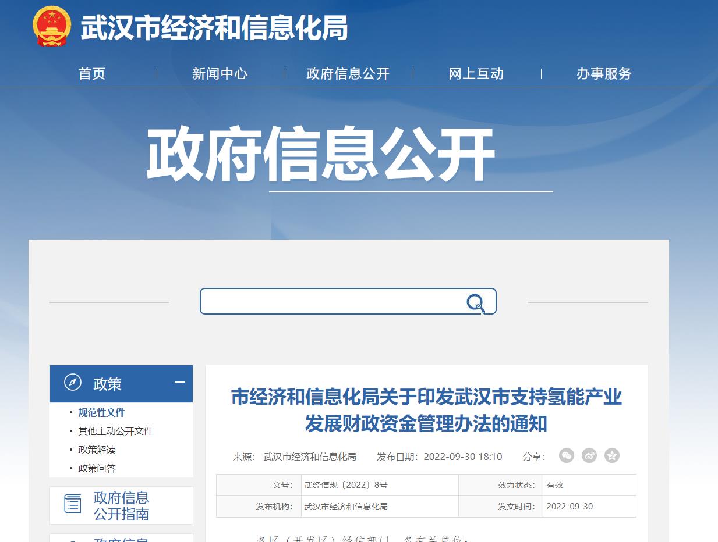Expand the partially visible 政府信息 sidebar section

[121, 538]
